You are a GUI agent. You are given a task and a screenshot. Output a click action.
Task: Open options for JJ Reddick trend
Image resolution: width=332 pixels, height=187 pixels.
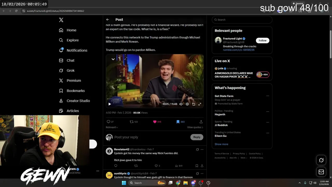point(268,122)
